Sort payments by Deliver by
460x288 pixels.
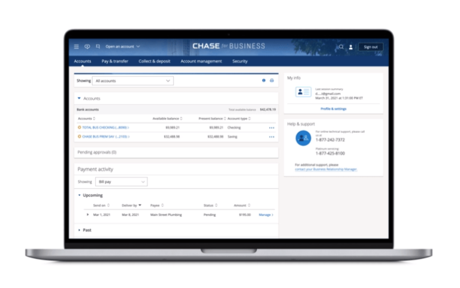[131, 205]
